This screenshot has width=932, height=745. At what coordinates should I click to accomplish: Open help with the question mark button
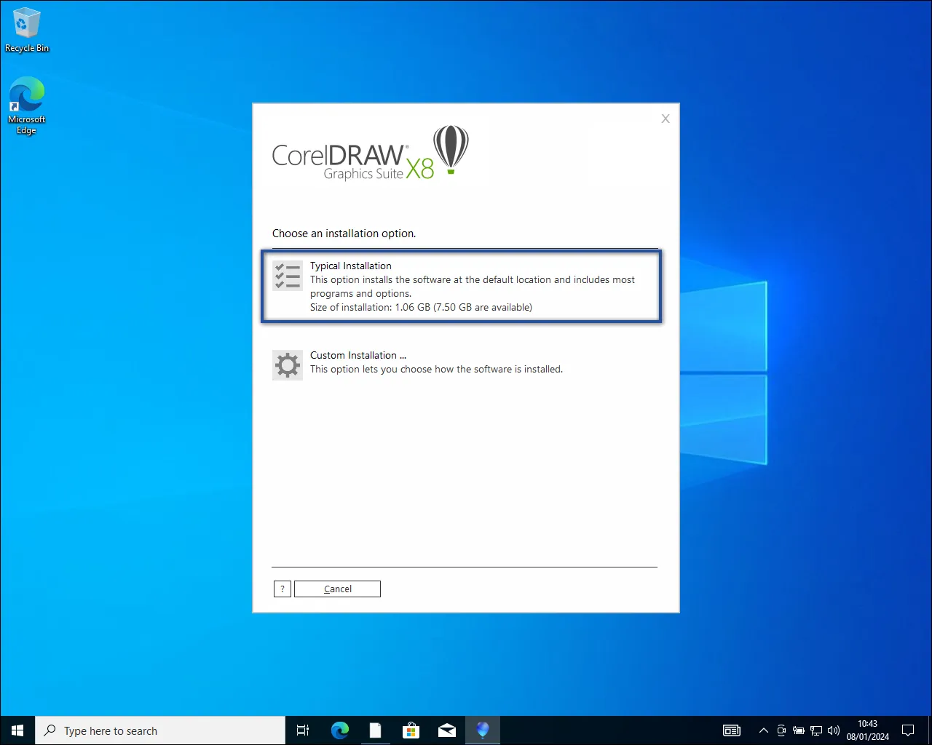pyautogui.click(x=283, y=589)
